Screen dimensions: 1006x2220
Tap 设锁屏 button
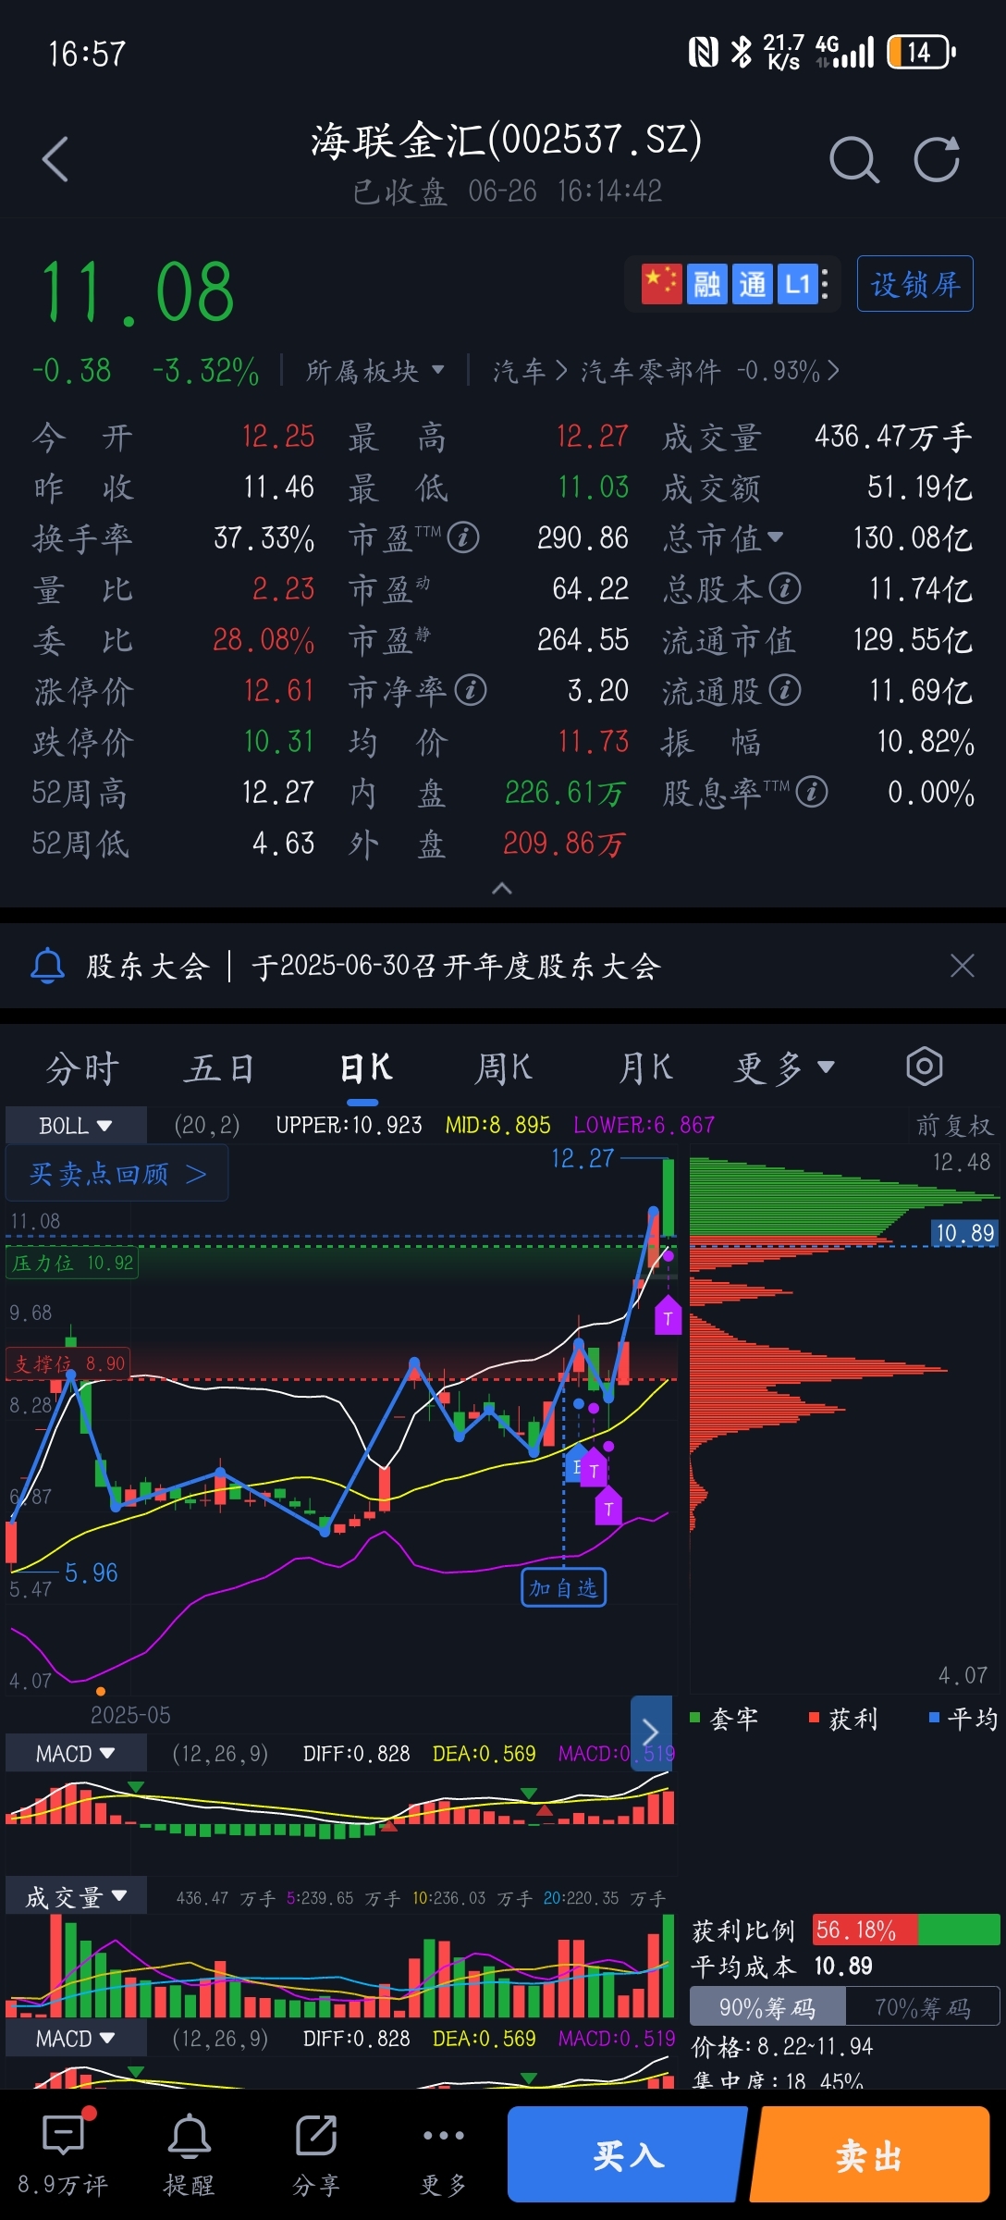(x=915, y=284)
